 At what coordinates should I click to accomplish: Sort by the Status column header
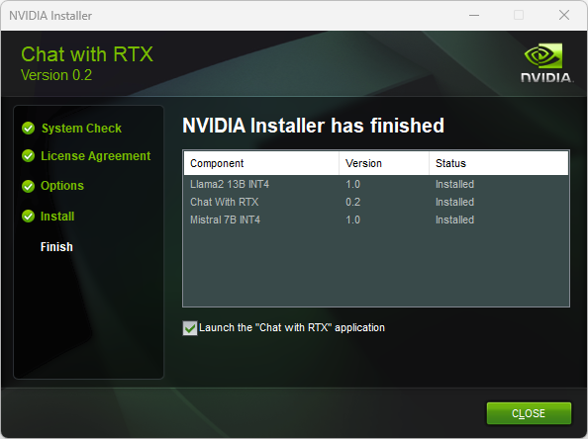point(499,163)
